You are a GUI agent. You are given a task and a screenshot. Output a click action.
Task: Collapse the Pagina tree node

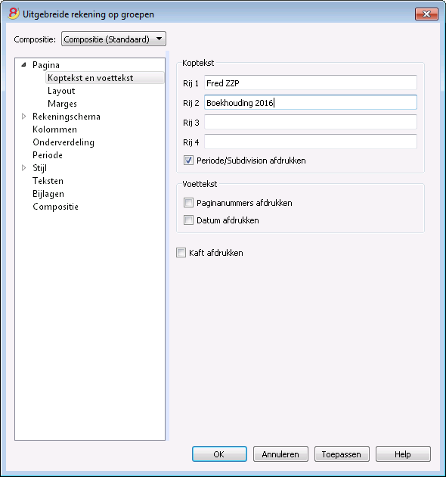pyautogui.click(x=24, y=65)
